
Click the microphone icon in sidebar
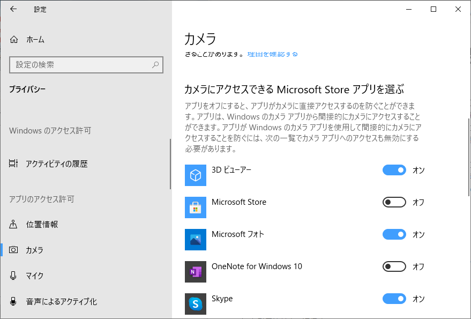coord(13,276)
